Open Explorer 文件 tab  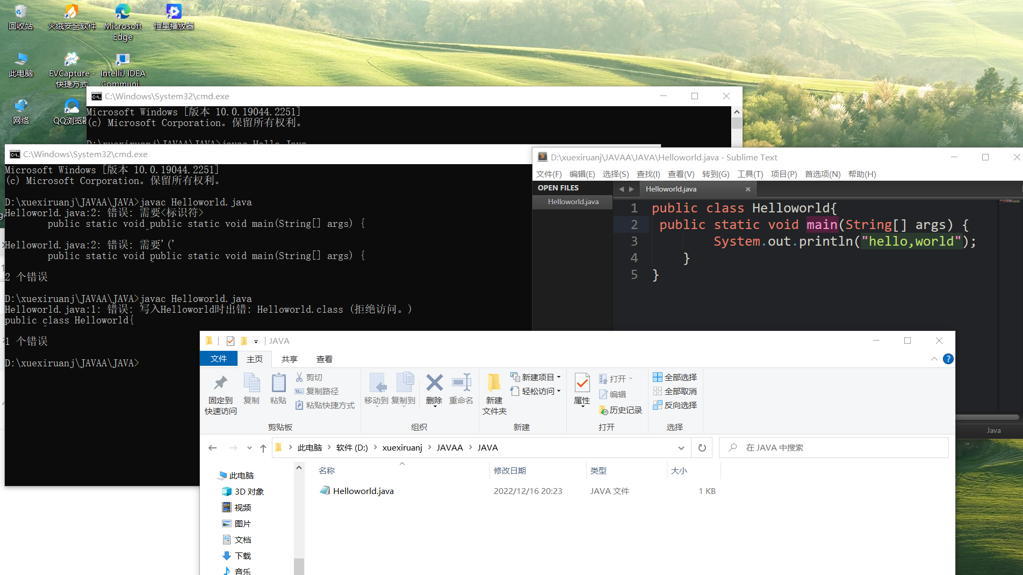tap(219, 359)
